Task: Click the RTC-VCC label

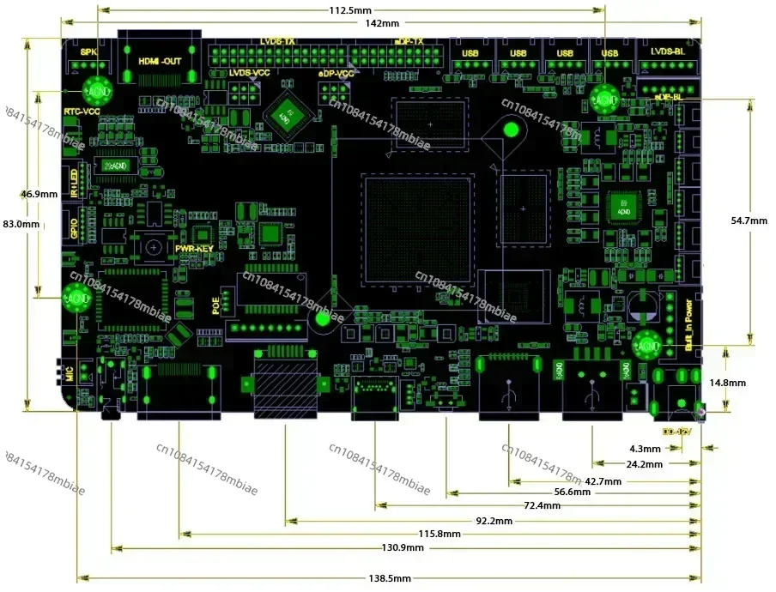Action: click(82, 112)
